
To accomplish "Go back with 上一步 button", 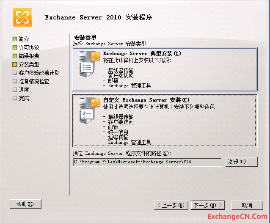I will 171,205.
